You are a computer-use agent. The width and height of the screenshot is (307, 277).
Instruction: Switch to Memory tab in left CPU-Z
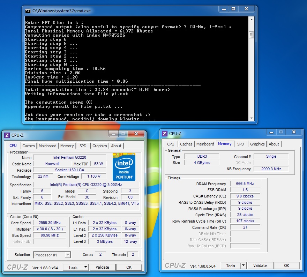[67, 145]
